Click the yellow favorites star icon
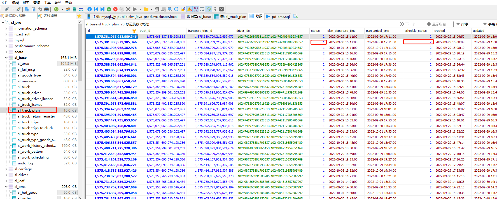The image size is (497, 199). click(x=80, y=16)
